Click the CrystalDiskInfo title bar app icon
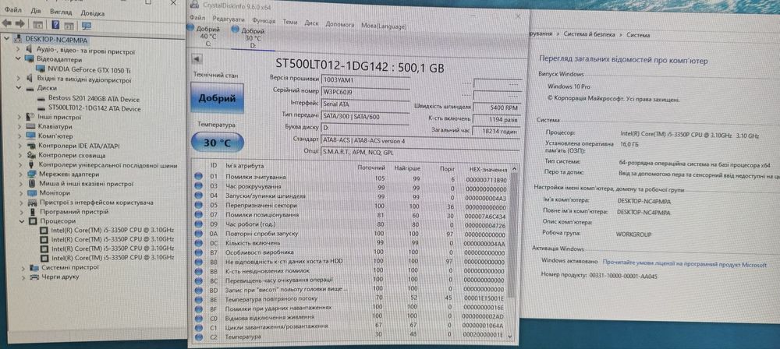Screen dimensions: 780x349 click(x=193, y=5)
